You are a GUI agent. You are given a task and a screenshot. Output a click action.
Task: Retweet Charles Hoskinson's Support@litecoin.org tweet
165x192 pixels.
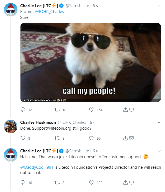57,138
